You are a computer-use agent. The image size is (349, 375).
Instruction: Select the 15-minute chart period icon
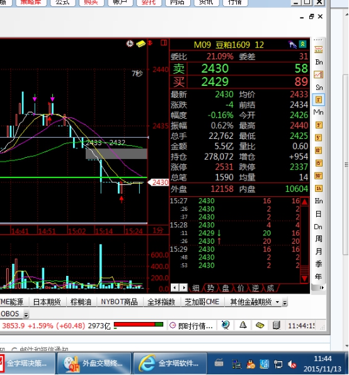click(x=319, y=163)
